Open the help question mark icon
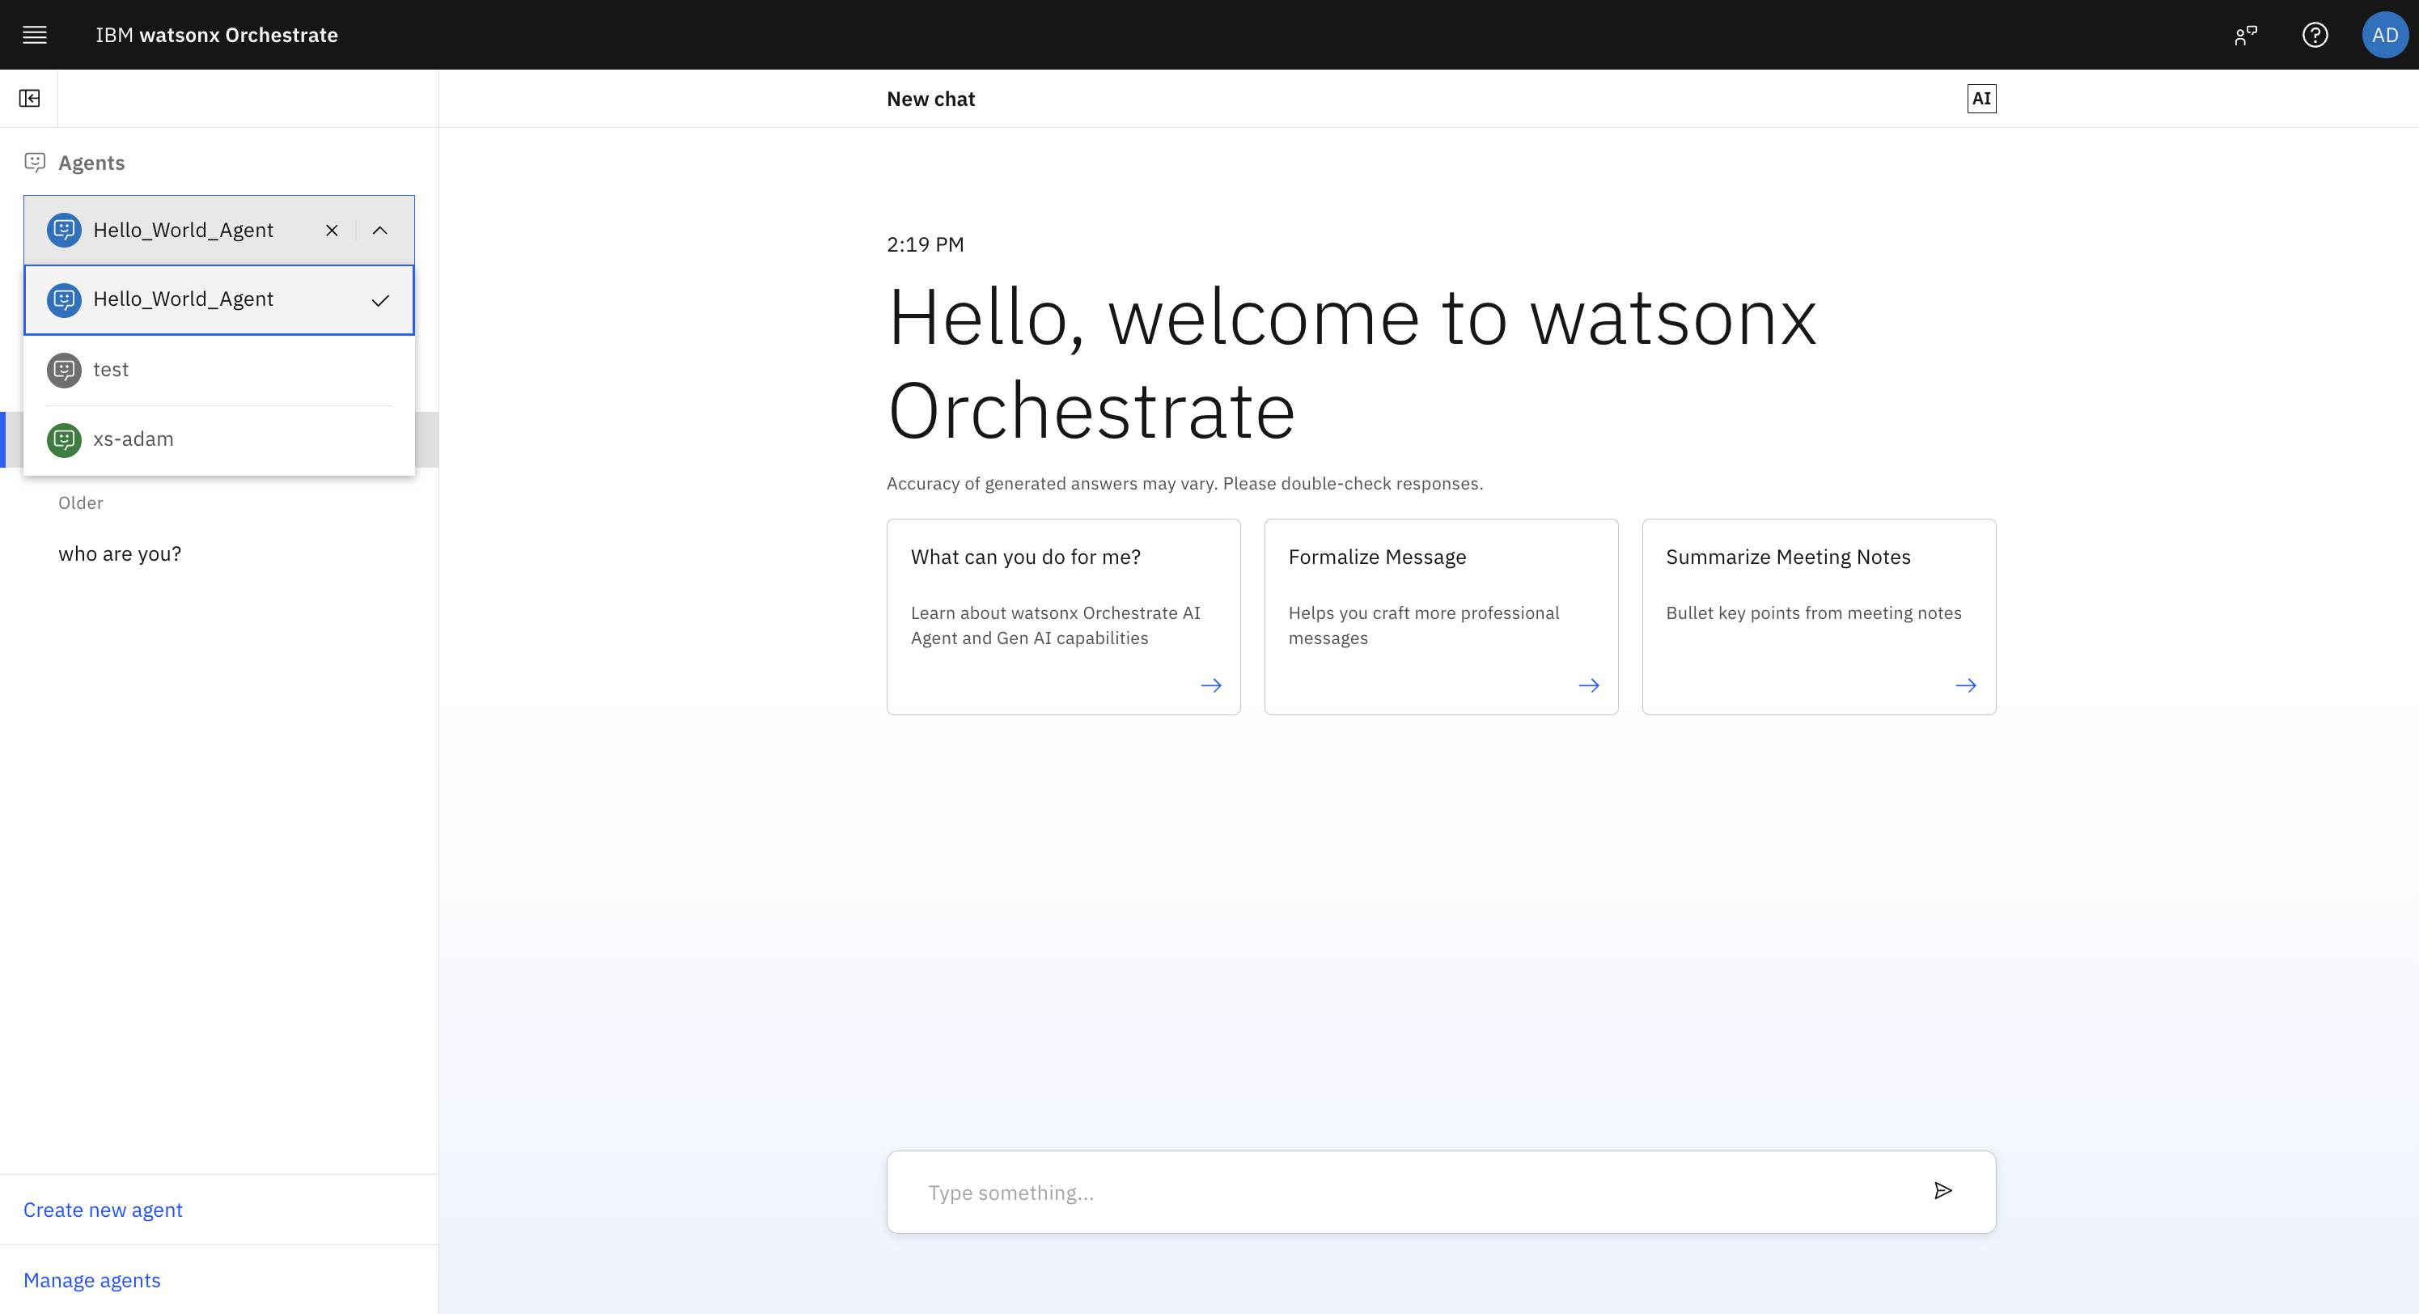Screen dimensions: 2419x1314 (x=2314, y=35)
